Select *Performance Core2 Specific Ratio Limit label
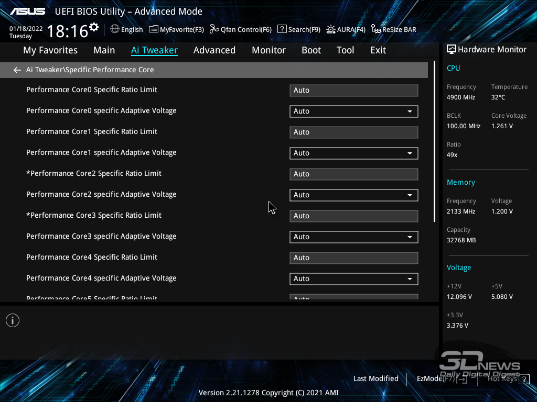This screenshot has width=537, height=402. click(x=94, y=174)
